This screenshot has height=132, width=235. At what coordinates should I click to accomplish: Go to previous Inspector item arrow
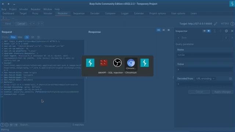[x=226, y=38]
